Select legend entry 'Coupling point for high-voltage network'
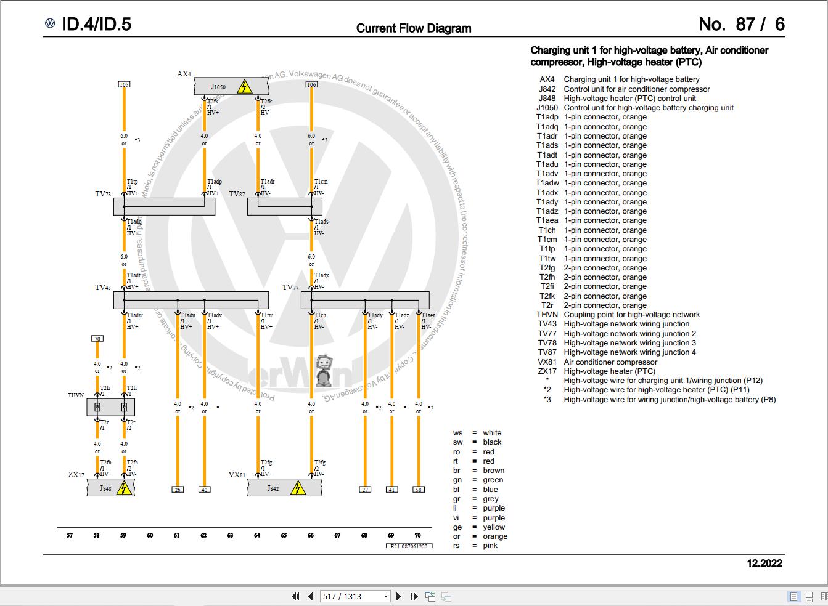Screen dimensions: 828x606 tap(631, 315)
